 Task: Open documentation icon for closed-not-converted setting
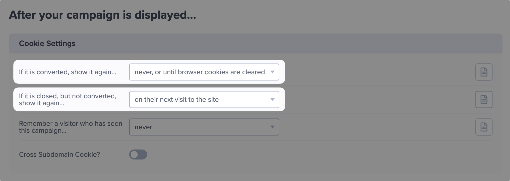tap(484, 99)
